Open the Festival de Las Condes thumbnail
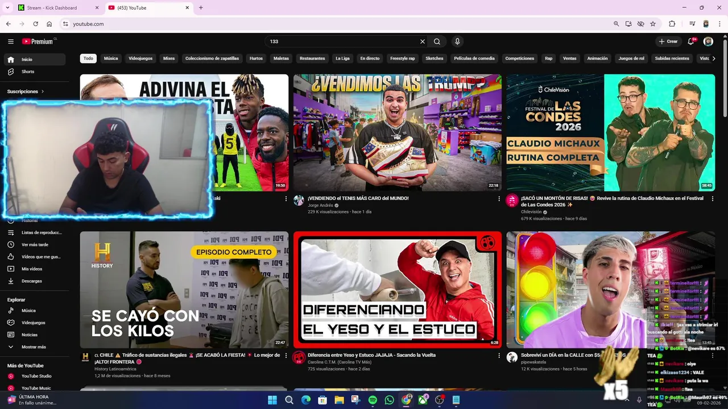Screen dimensions: 728x409 (x=611, y=133)
